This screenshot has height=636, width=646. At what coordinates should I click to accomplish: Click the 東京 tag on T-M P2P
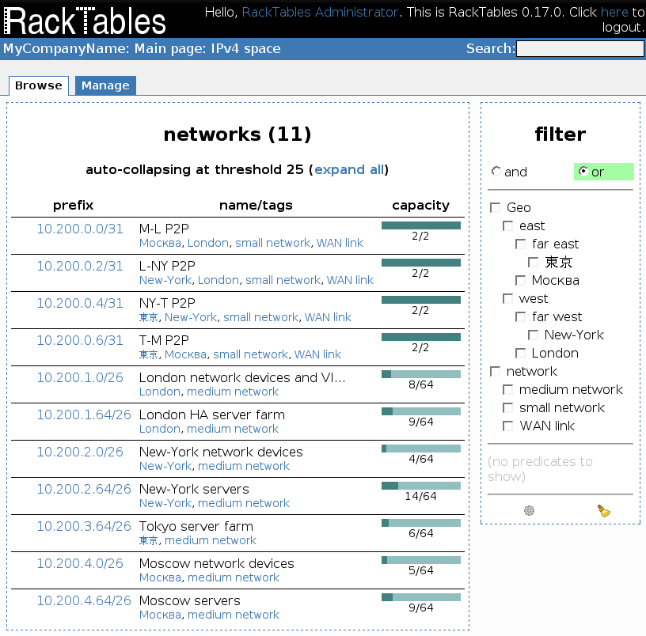coord(148,354)
